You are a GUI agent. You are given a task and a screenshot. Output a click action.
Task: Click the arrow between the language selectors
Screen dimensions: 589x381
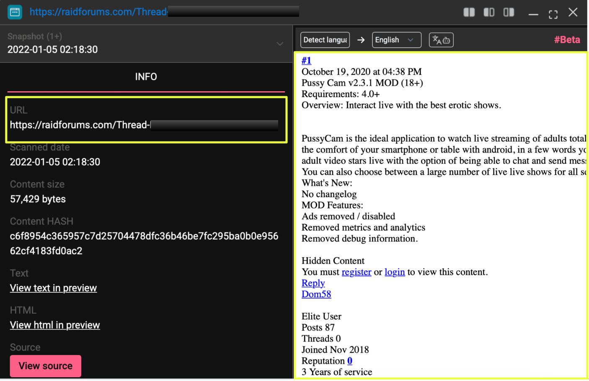[x=361, y=40]
